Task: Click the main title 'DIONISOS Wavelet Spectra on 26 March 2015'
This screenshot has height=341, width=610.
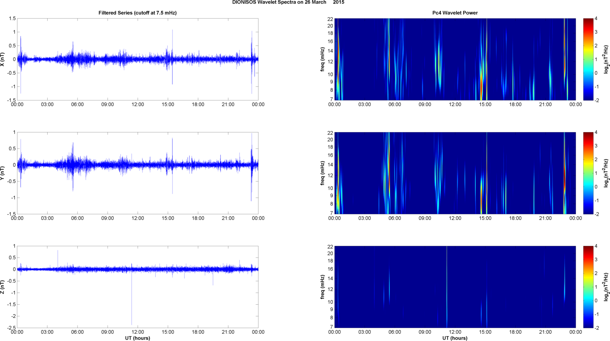Action: point(288,2)
